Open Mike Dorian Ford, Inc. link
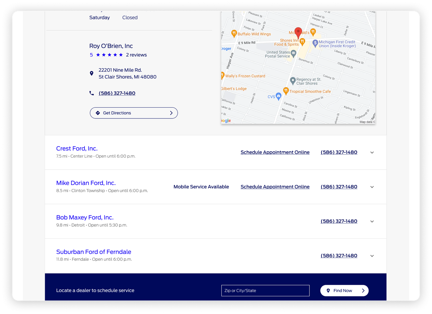The height and width of the screenshot is (314, 432). pyautogui.click(x=86, y=183)
